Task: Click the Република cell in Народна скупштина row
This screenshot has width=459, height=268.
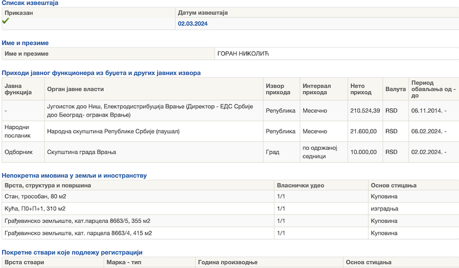Action: coord(282,131)
